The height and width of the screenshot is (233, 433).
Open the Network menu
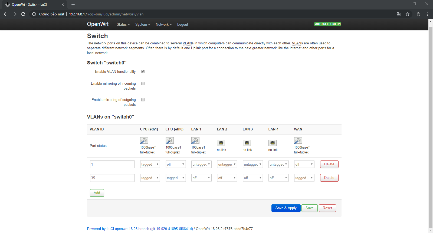pos(164,24)
